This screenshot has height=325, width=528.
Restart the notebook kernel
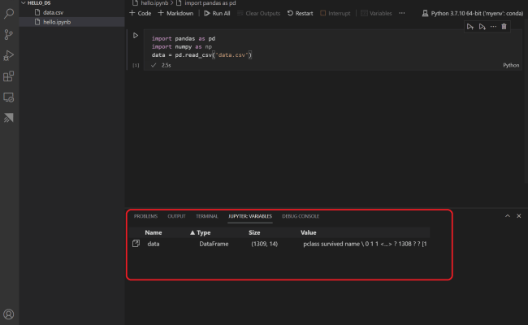click(x=300, y=14)
